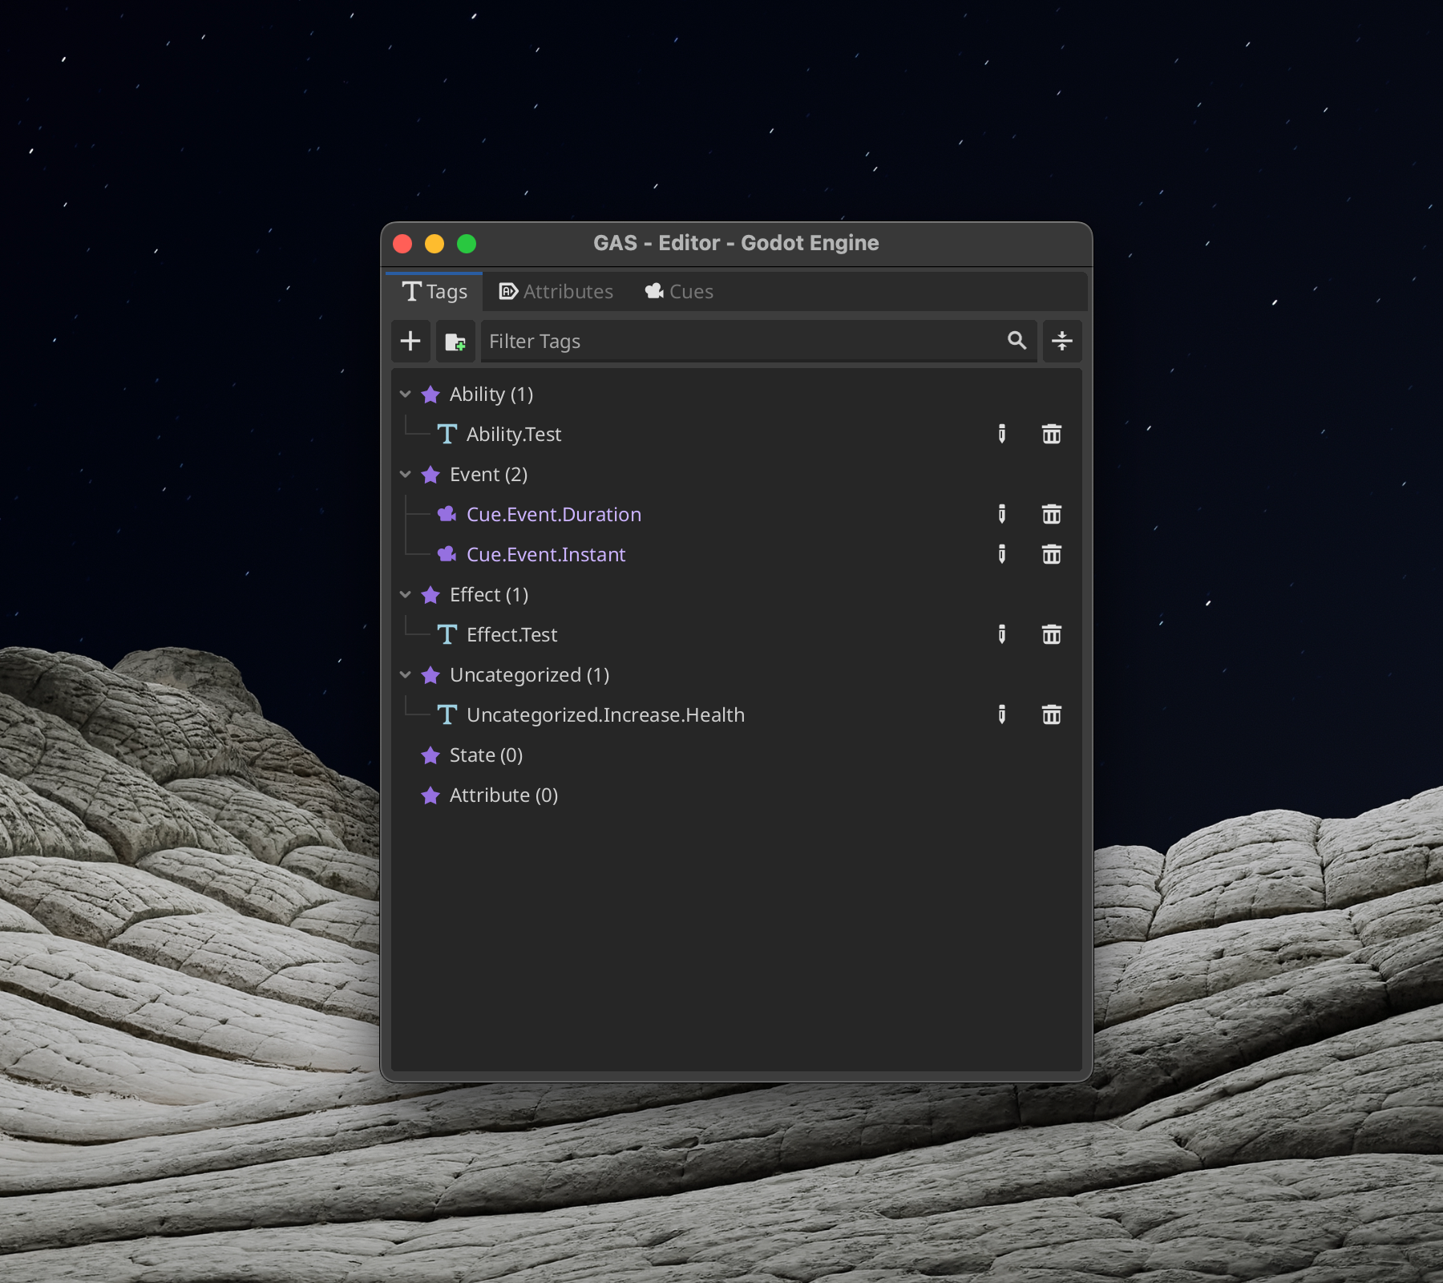The image size is (1443, 1283).
Task: Delete the Cue.Event.Instant tag
Action: pos(1051,554)
